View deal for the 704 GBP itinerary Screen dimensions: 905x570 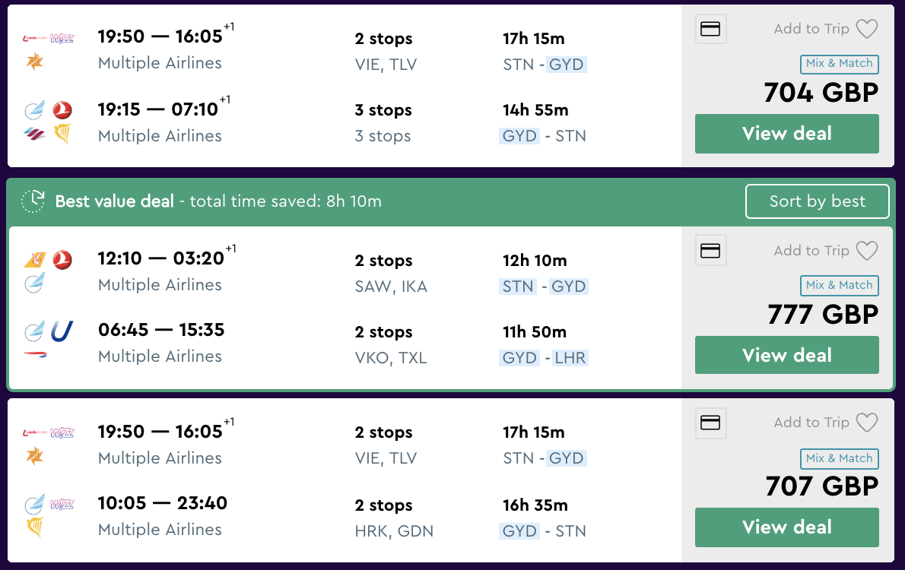(x=786, y=134)
